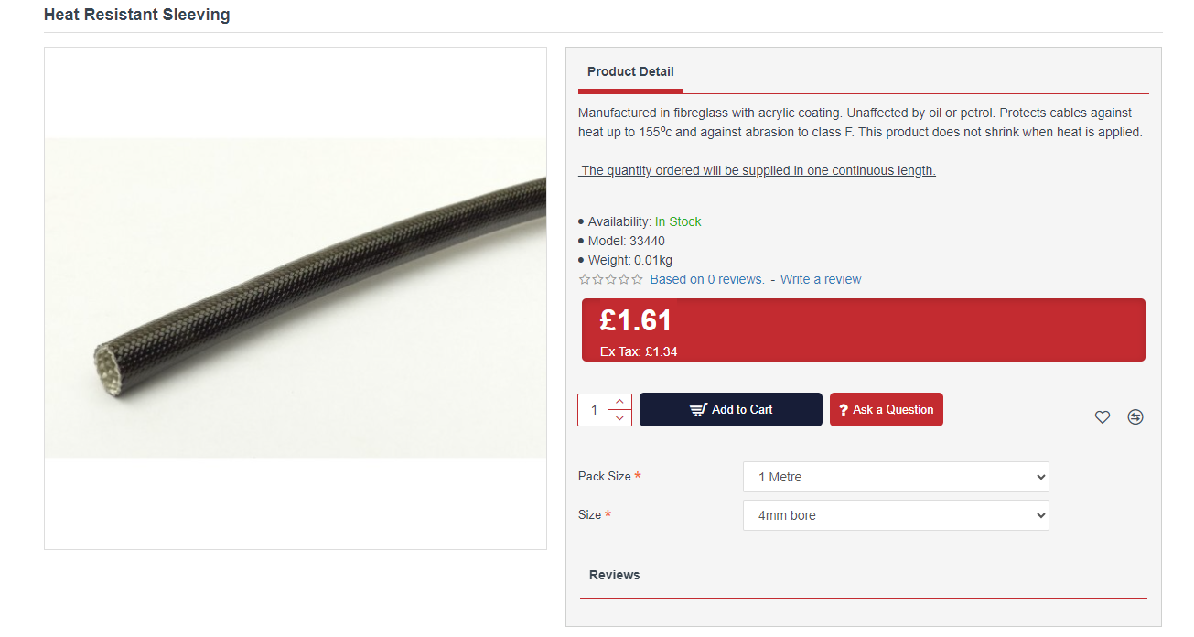Image resolution: width=1194 pixels, height=637 pixels.
Task: Click the 'Write a review' link
Action: click(821, 279)
